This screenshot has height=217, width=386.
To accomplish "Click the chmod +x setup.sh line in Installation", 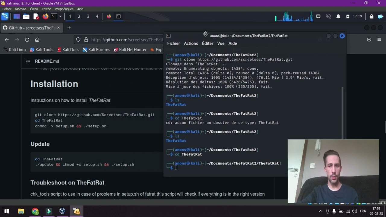I will [71, 126].
